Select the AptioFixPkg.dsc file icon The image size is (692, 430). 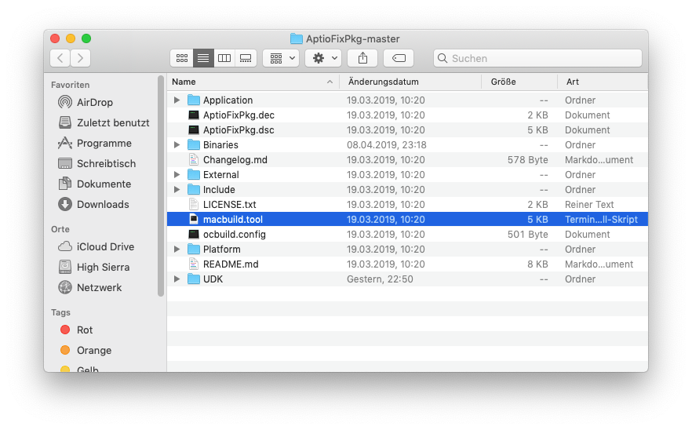coord(193,130)
